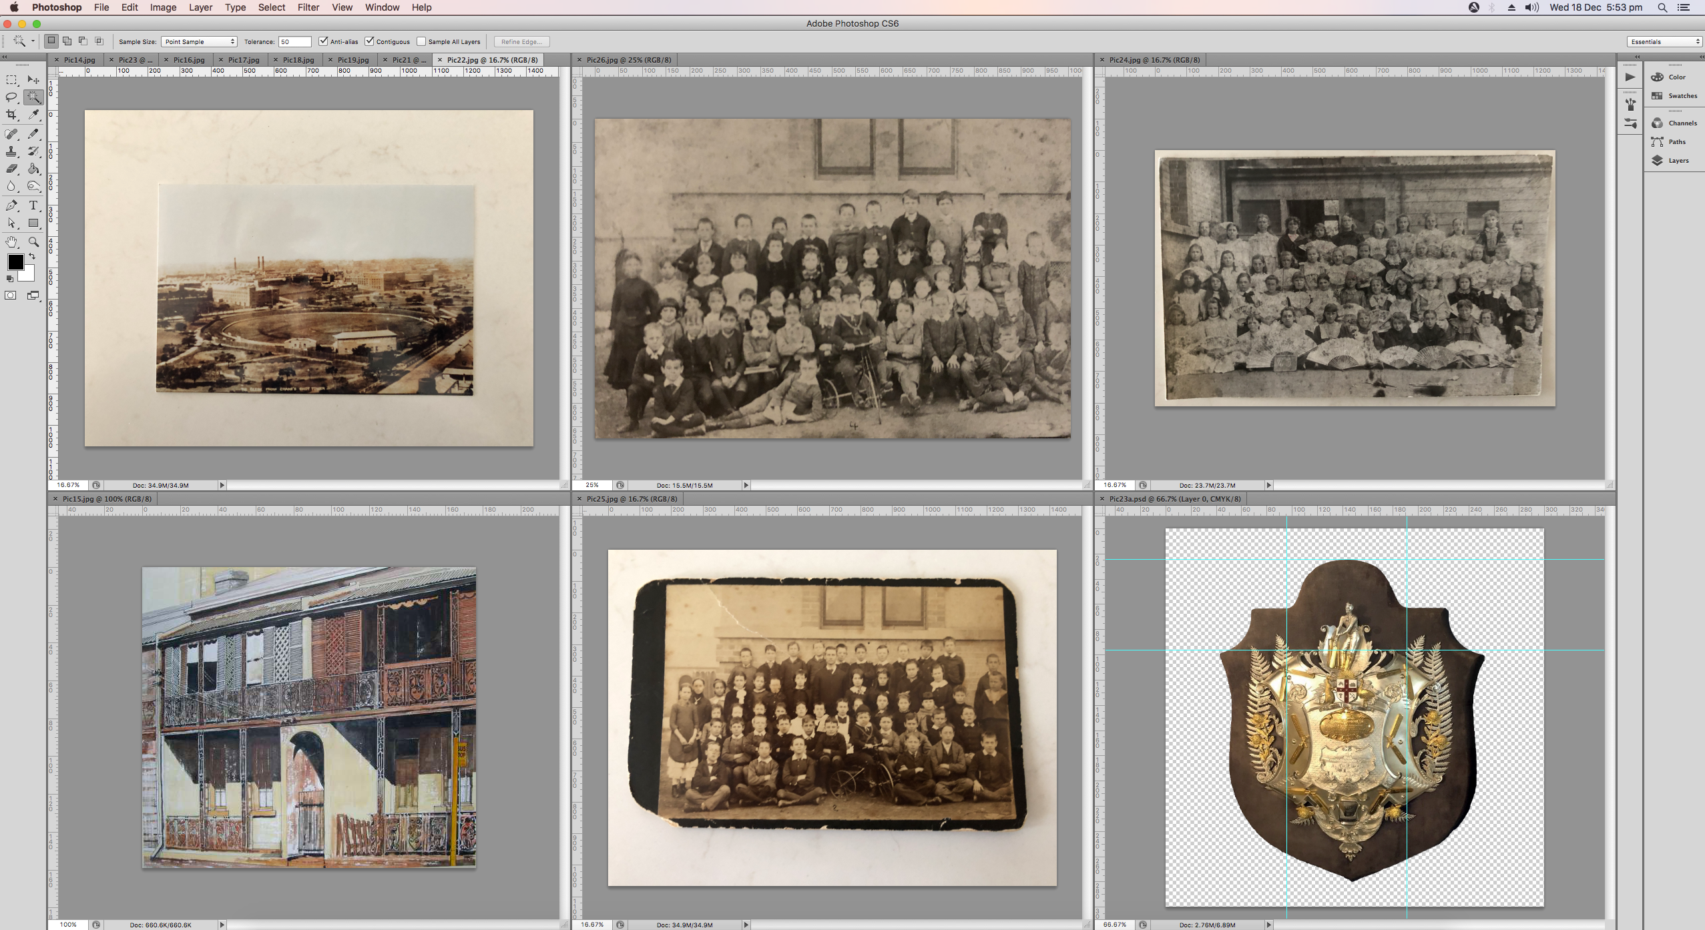Open the Filter menu
The width and height of the screenshot is (1705, 930).
(308, 7)
